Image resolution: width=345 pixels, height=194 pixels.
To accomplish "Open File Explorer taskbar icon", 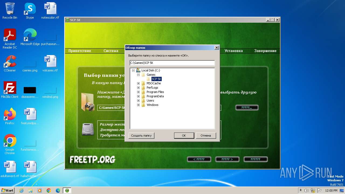I will (30, 190).
